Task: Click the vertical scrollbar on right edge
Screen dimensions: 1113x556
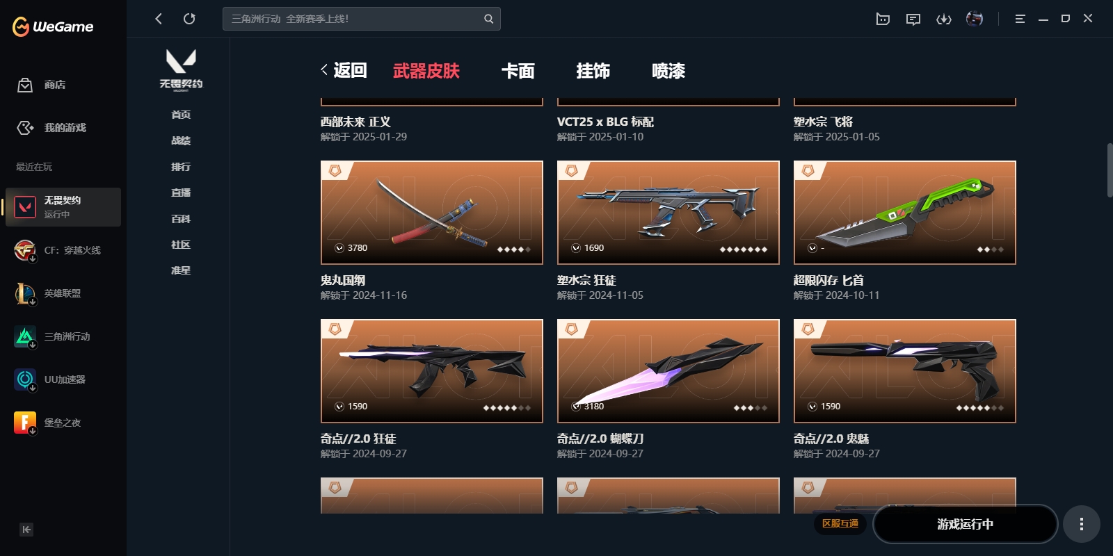Action: pyautogui.click(x=1110, y=170)
